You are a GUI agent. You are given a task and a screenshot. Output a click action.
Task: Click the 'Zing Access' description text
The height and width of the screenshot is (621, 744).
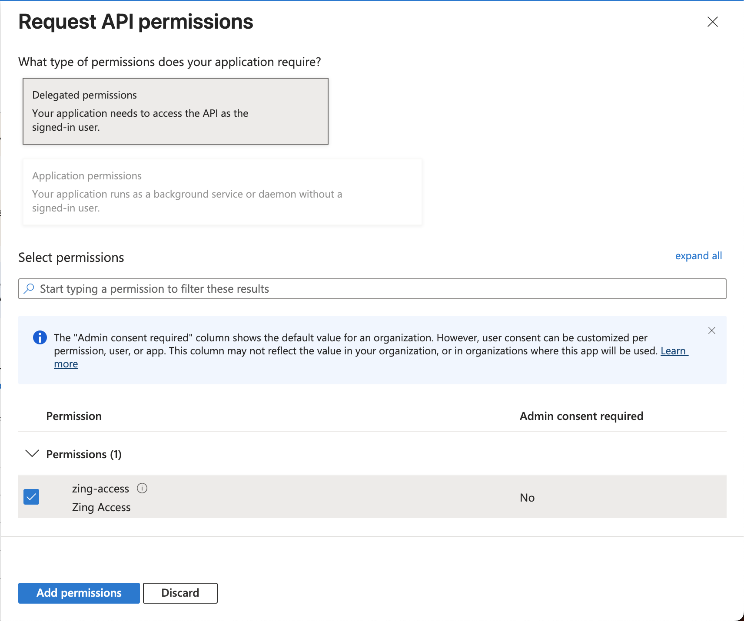(101, 507)
